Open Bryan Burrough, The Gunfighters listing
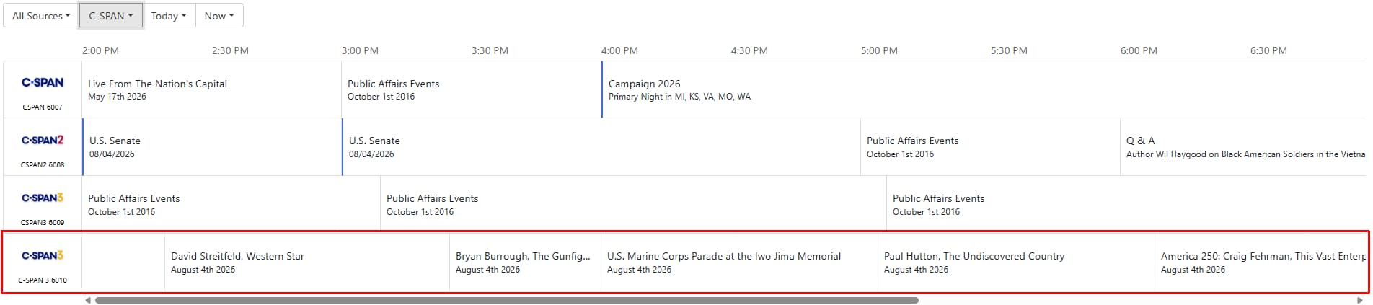The height and width of the screenshot is (305, 1373). (525, 262)
